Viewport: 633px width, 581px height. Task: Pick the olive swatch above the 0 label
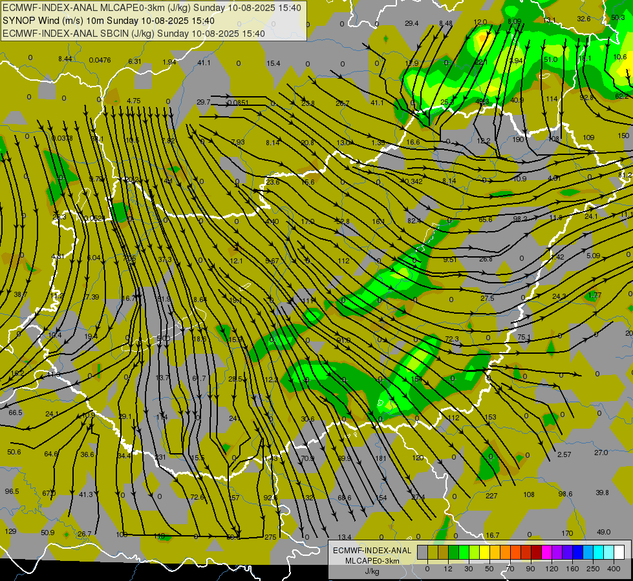433,552
